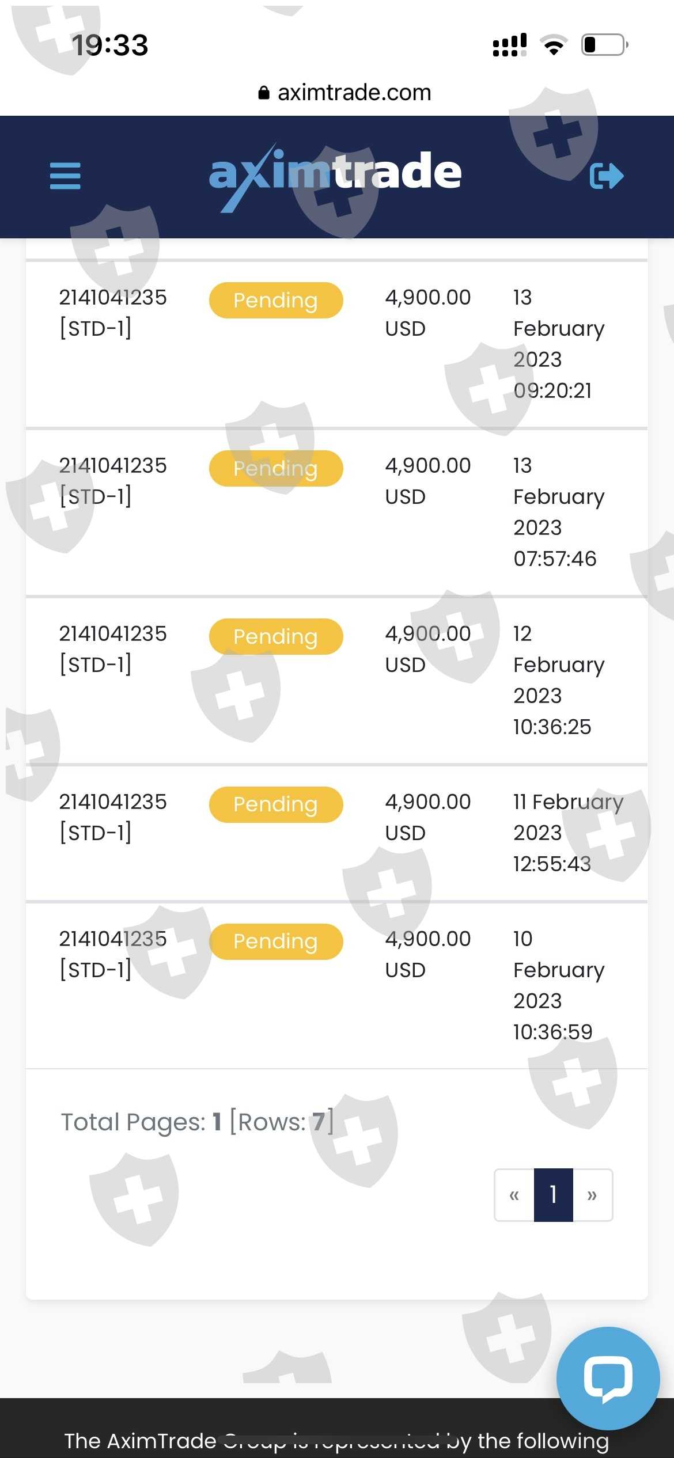Click Pending badge for 09:20:21 entry
674x1458 pixels.
point(276,300)
